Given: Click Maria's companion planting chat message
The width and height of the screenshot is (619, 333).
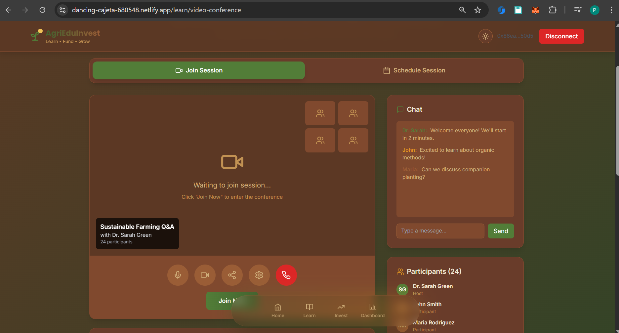Looking at the screenshot, I should [x=455, y=173].
